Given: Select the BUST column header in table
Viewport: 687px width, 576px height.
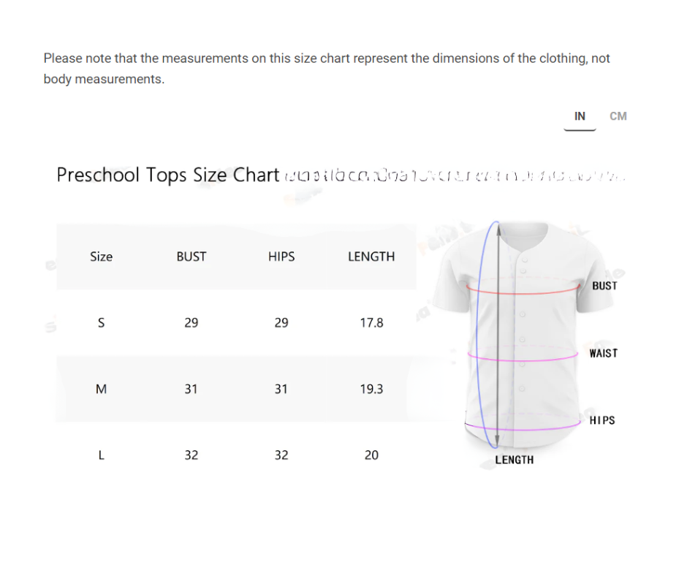Looking at the screenshot, I should pyautogui.click(x=191, y=257).
